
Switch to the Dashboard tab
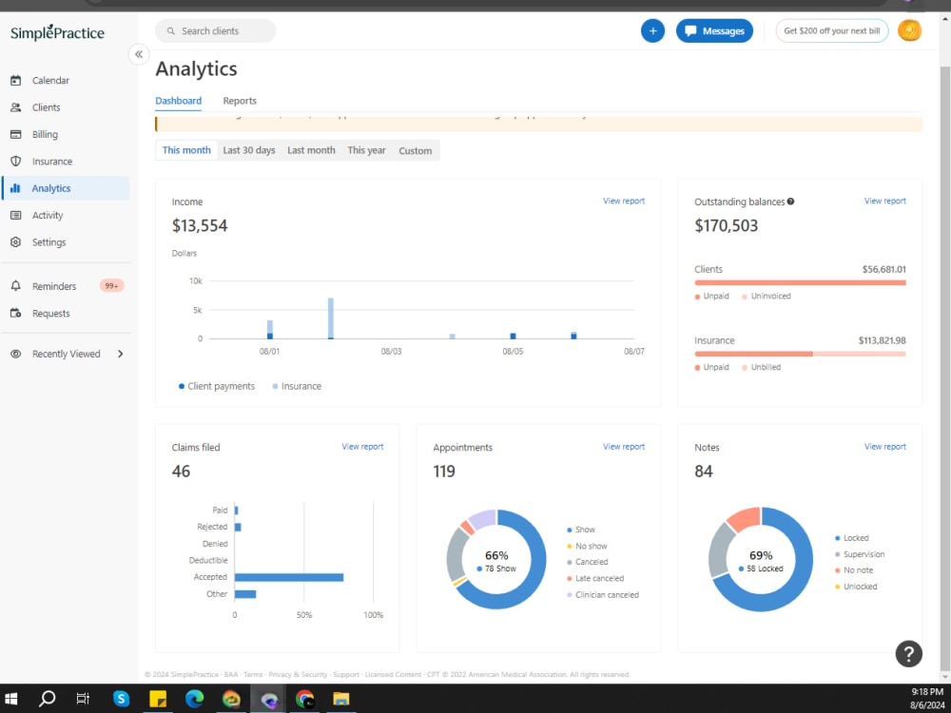pyautogui.click(x=179, y=101)
